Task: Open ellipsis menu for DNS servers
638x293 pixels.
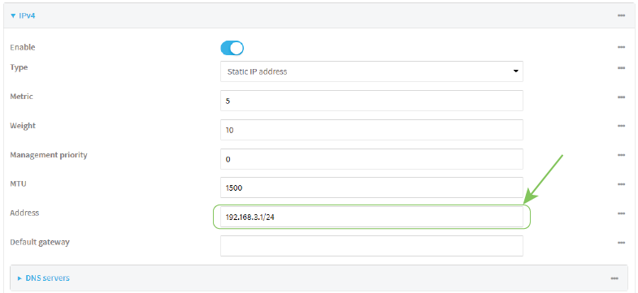Action: pos(614,278)
